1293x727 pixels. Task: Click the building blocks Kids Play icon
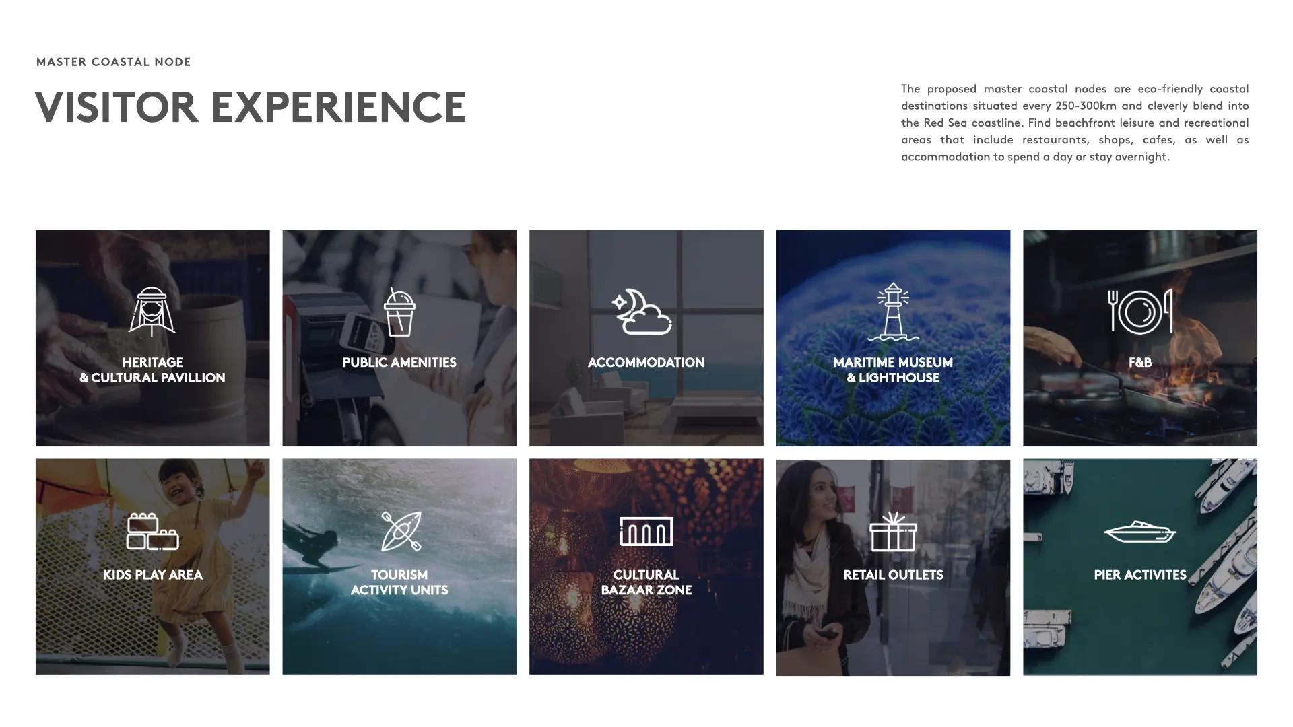point(152,531)
